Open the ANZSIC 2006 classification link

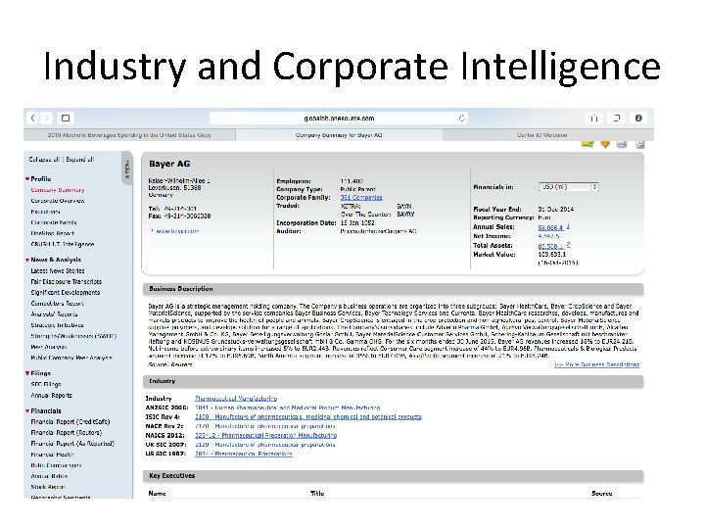point(287,408)
